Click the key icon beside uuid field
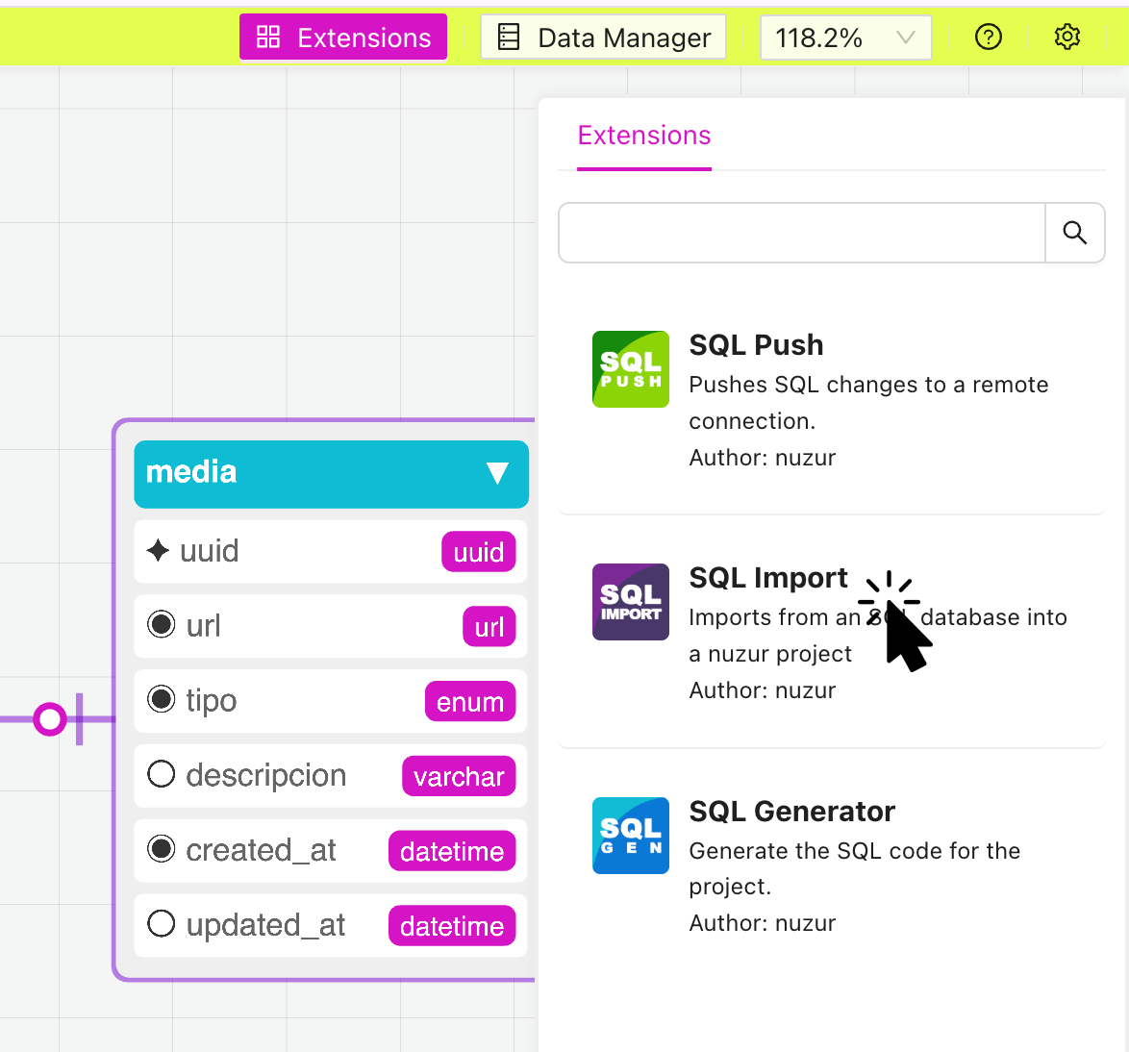 click(160, 550)
